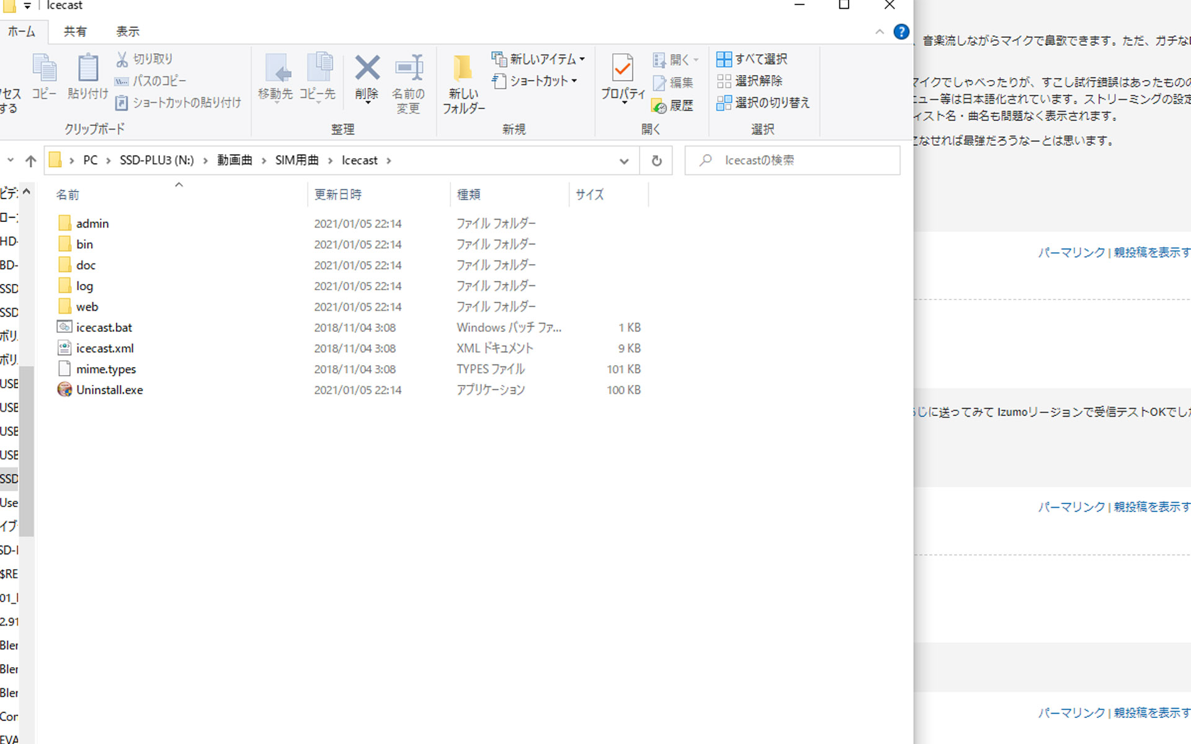Select the log folder row
This screenshot has height=744, width=1191.
350,286
